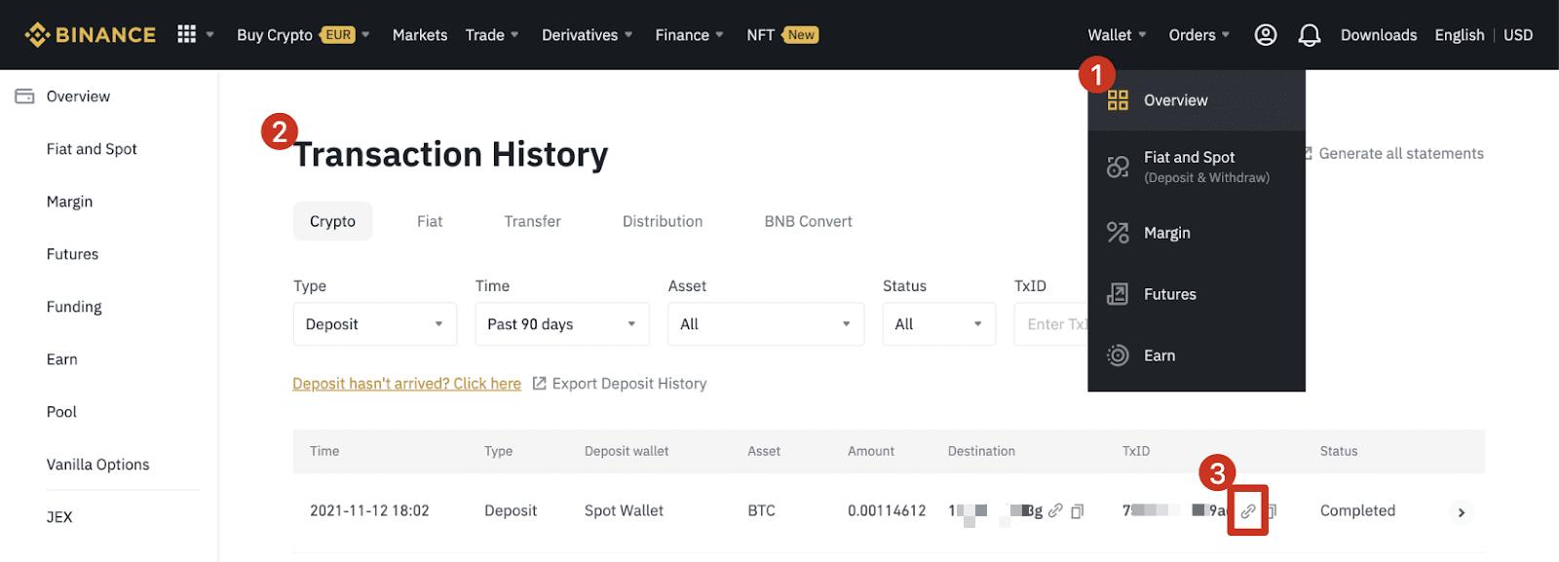Click the BTC asset cell

click(x=761, y=510)
